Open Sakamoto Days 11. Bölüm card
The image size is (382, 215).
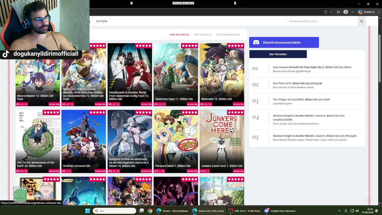coord(176,75)
